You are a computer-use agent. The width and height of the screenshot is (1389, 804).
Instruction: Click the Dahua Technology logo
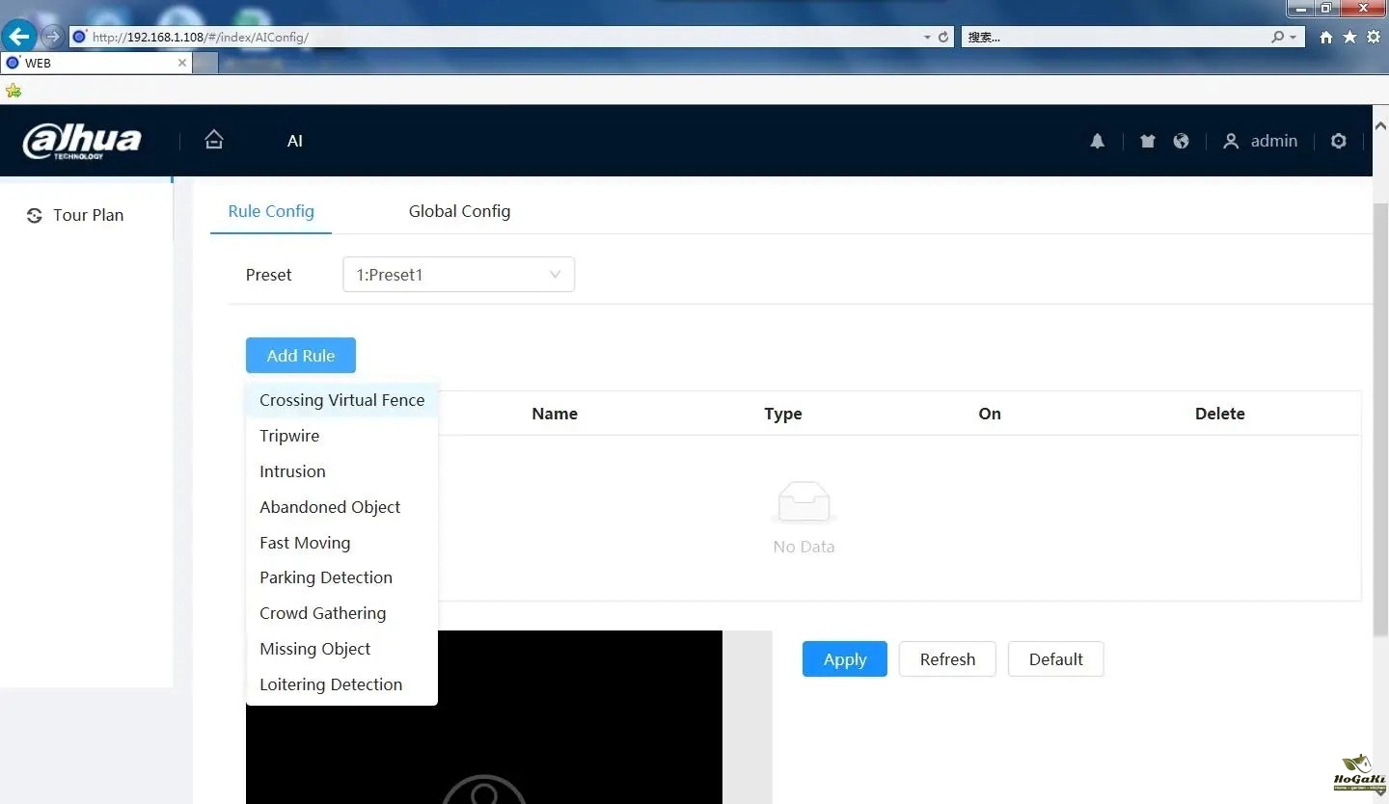(82, 142)
